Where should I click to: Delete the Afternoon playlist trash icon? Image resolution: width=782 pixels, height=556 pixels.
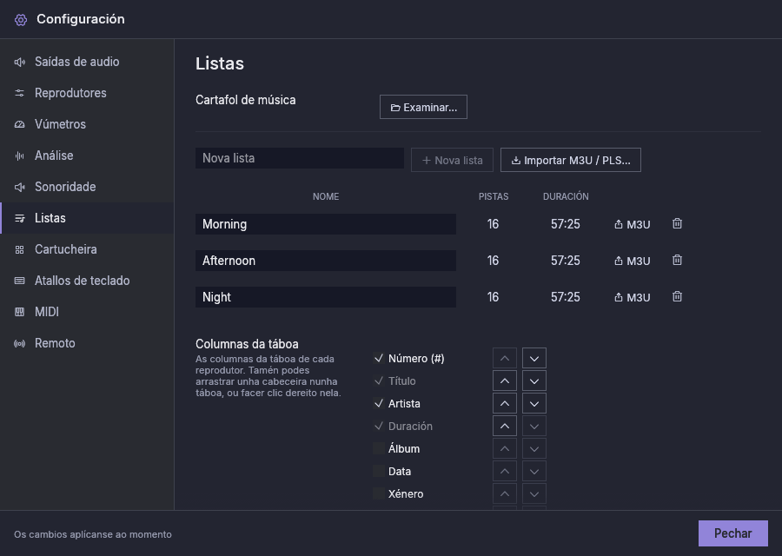point(677,260)
